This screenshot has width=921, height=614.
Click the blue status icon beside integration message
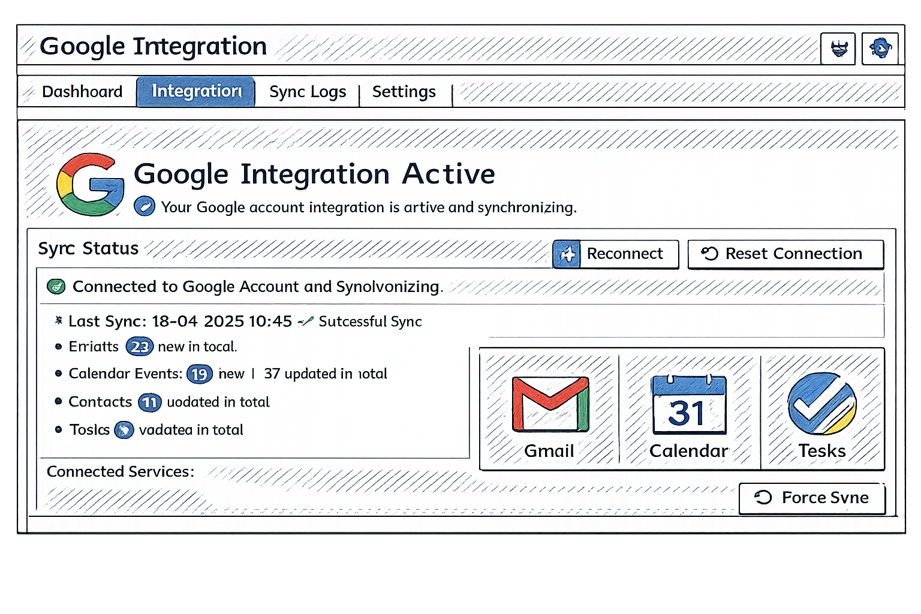coord(145,206)
